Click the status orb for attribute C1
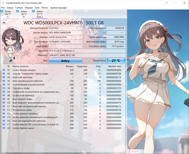Screen dimensions: 189x154 coord(4,106)
